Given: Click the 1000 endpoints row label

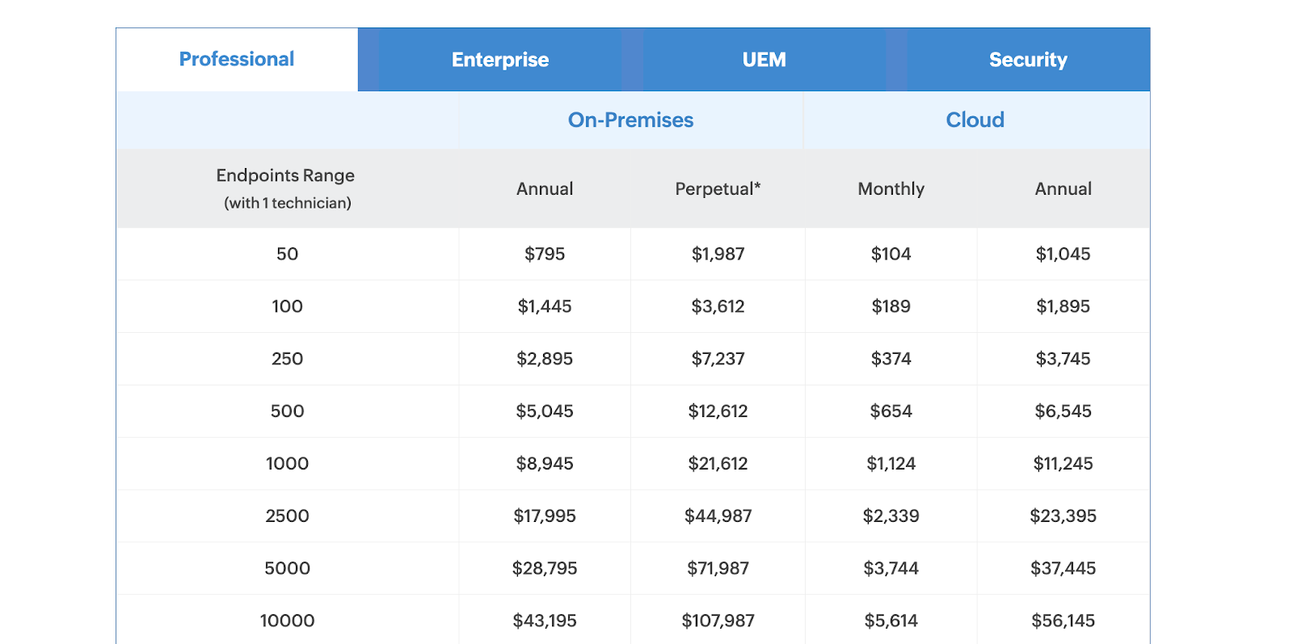Looking at the screenshot, I should pos(287,464).
